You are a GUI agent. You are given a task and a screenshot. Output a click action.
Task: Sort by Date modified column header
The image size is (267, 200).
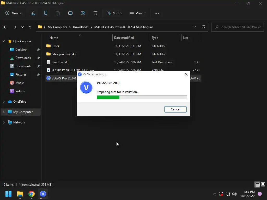(x=124, y=38)
